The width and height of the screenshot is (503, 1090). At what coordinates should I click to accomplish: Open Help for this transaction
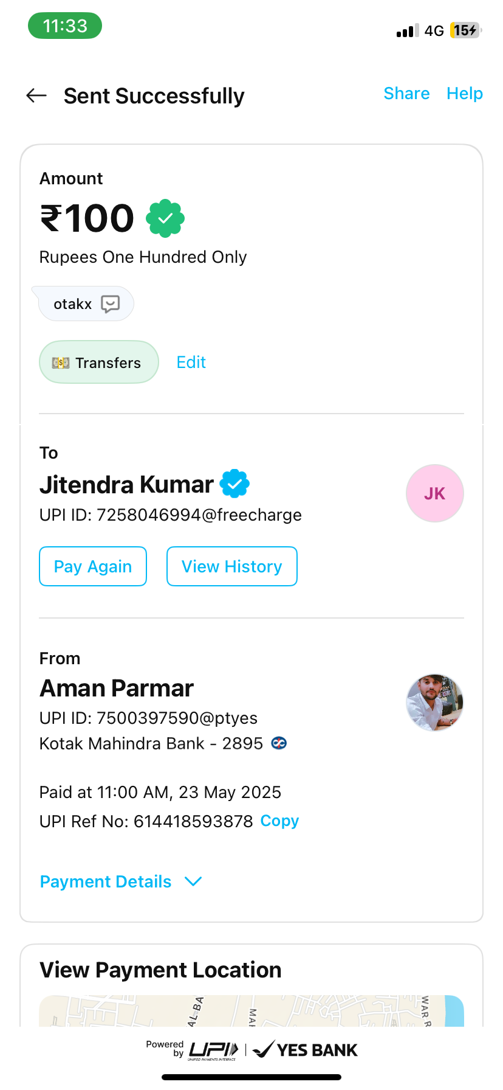tap(464, 94)
